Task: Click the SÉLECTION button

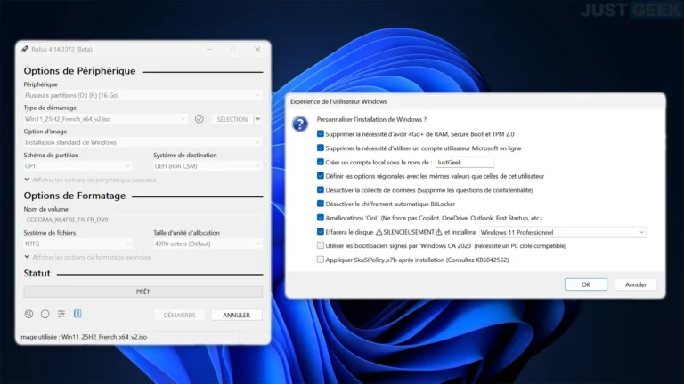Action: (232, 119)
